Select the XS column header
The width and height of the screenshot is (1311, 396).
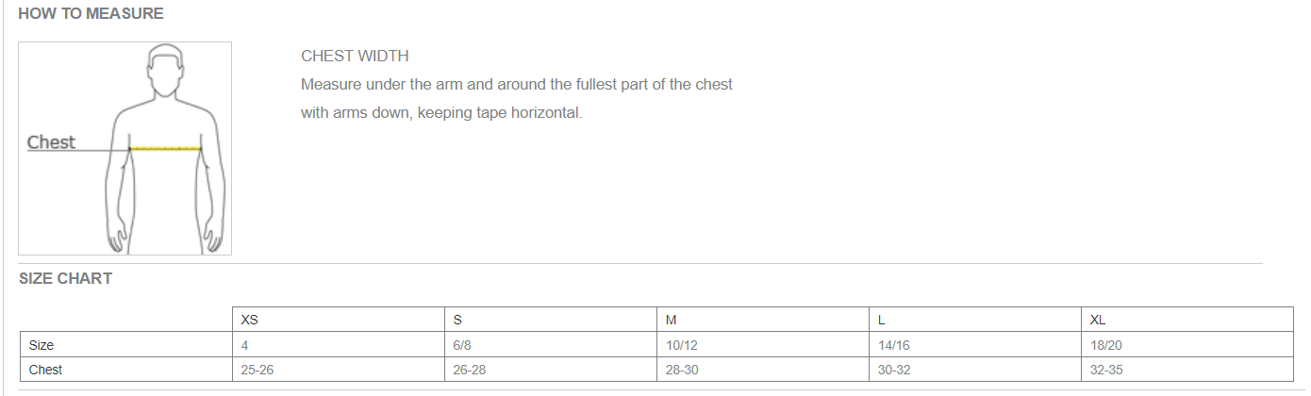pos(340,320)
